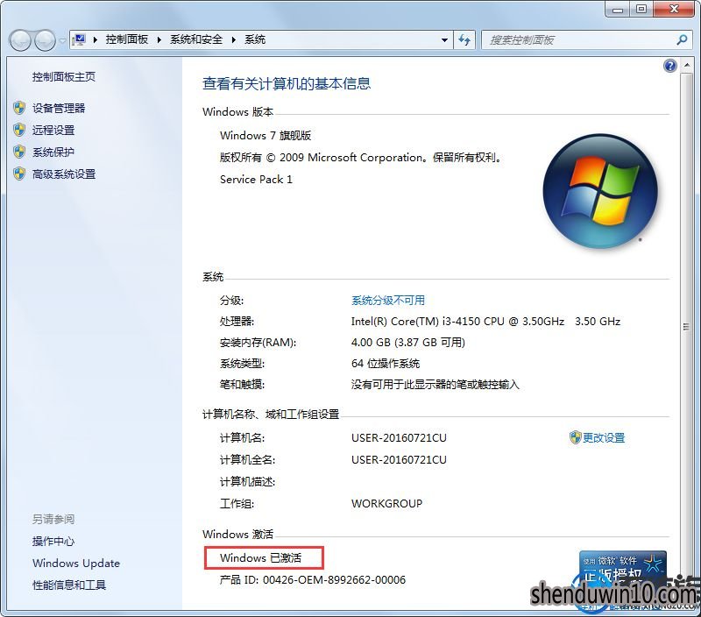This screenshot has width=701, height=617.
Task: Select 系统和安全 in the breadcrumb
Action: pos(196,39)
